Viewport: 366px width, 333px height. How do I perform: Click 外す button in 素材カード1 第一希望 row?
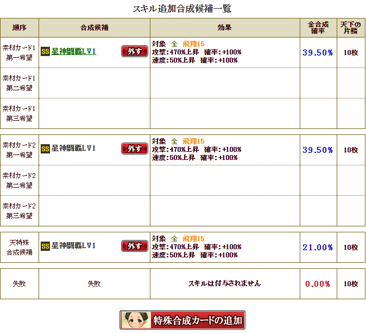[135, 51]
